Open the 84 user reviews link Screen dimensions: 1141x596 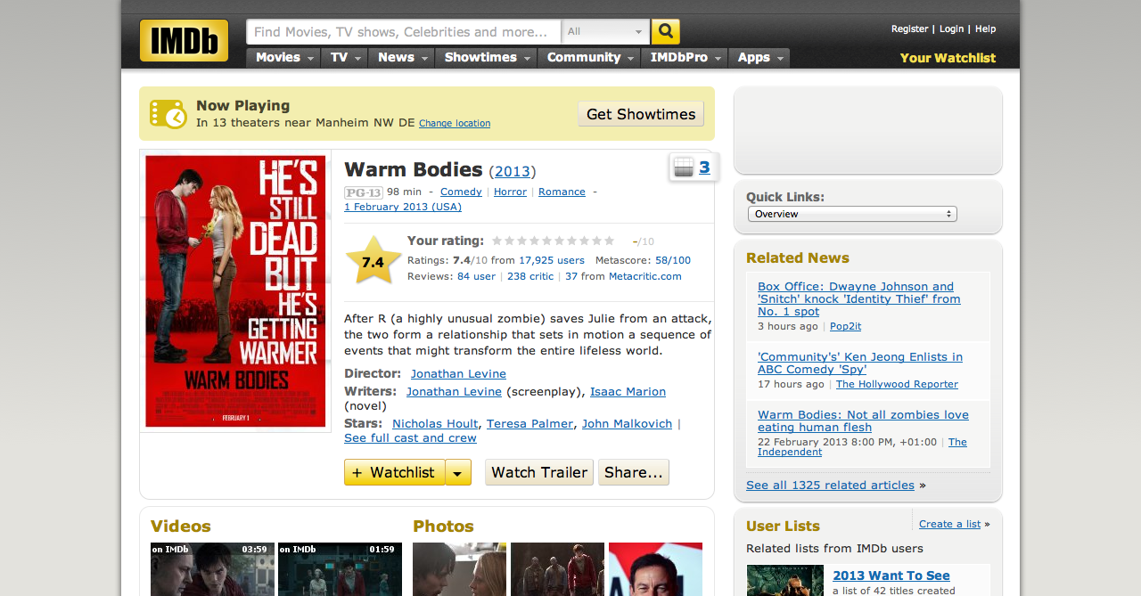(x=476, y=276)
